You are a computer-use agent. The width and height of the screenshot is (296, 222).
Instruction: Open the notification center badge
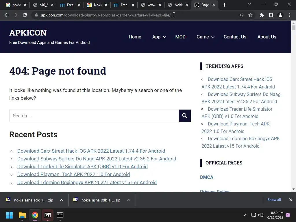[288, 215]
